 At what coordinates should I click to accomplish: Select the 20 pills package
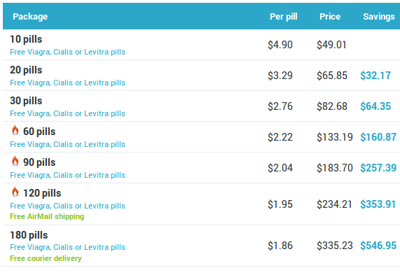pos(26,70)
